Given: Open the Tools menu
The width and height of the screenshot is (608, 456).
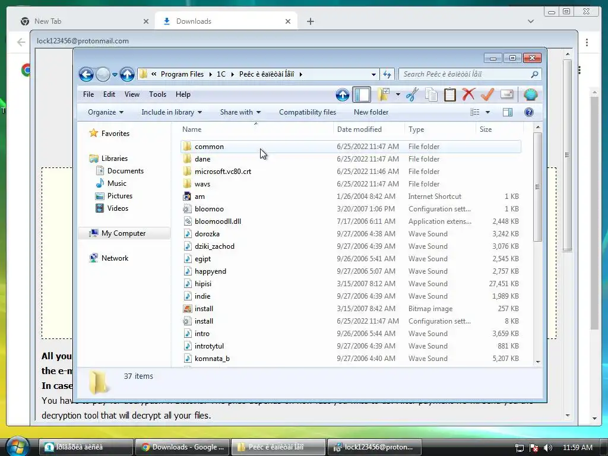Looking at the screenshot, I should [157, 94].
